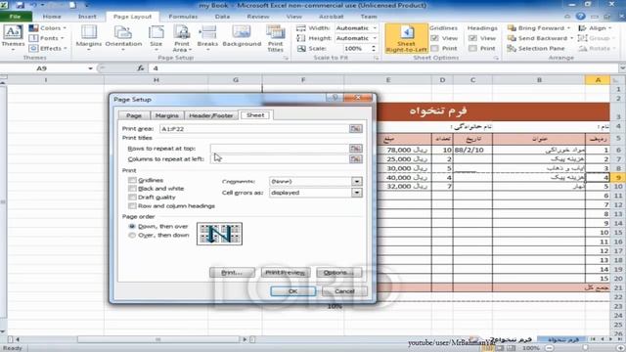Select column header A
Viewport: 626px width, 352px height.
(598, 80)
